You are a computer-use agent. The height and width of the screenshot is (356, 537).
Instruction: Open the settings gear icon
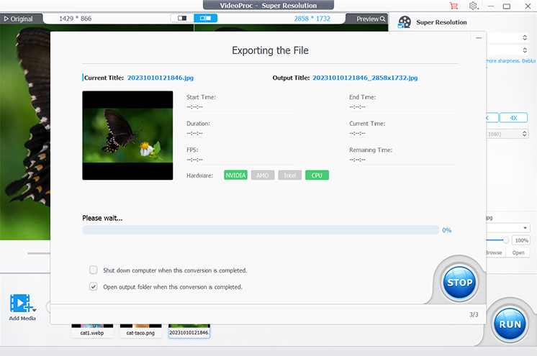[473, 6]
